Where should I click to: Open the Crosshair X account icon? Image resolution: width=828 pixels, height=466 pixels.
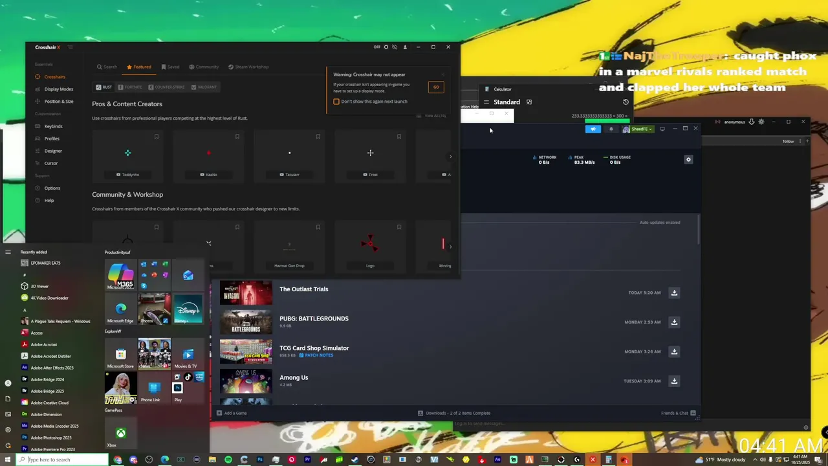coord(405,47)
